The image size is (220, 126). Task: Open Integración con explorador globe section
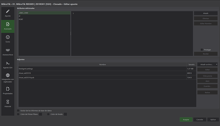[8, 78]
